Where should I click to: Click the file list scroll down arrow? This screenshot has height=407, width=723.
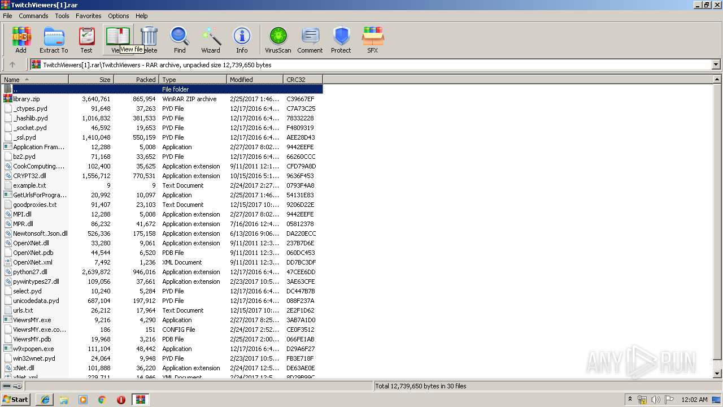pyautogui.click(x=717, y=374)
